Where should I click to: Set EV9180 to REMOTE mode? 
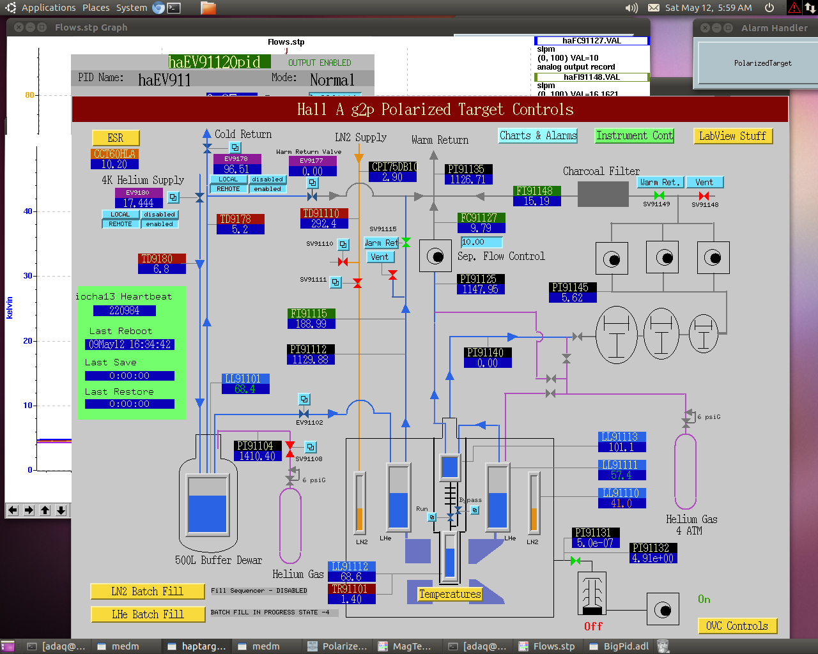coord(120,224)
